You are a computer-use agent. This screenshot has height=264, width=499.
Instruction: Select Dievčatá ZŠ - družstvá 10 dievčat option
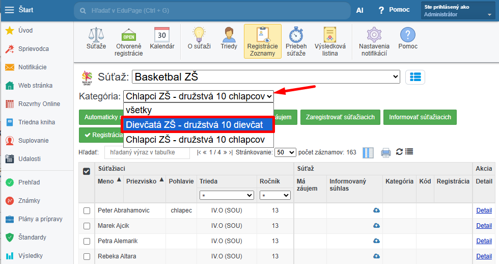(x=198, y=124)
